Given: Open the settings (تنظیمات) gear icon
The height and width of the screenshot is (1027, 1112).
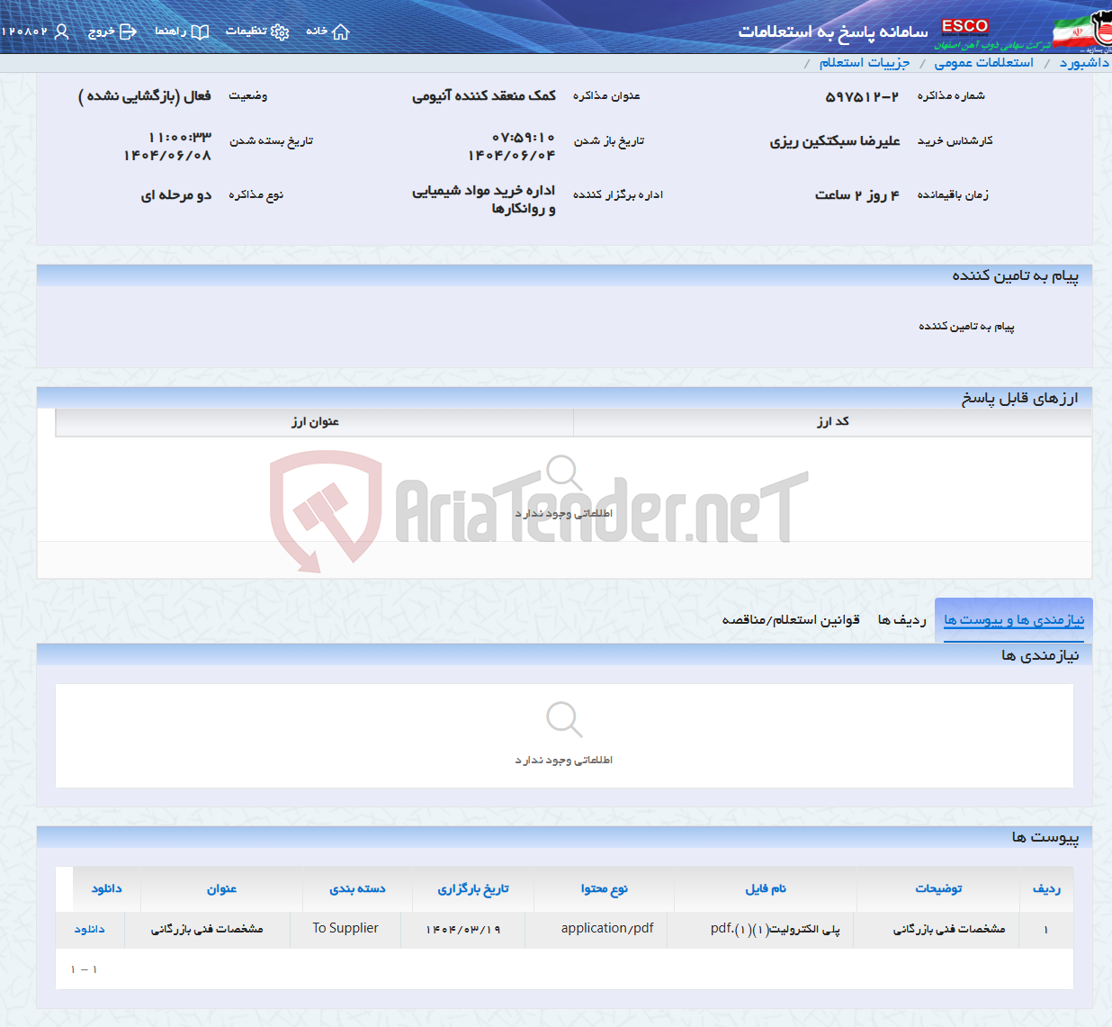Looking at the screenshot, I should coord(282,31).
